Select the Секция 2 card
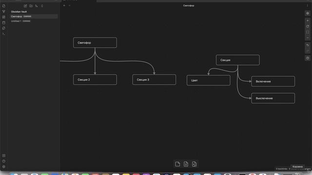Viewport: 312px width, 175px height. coord(95,80)
